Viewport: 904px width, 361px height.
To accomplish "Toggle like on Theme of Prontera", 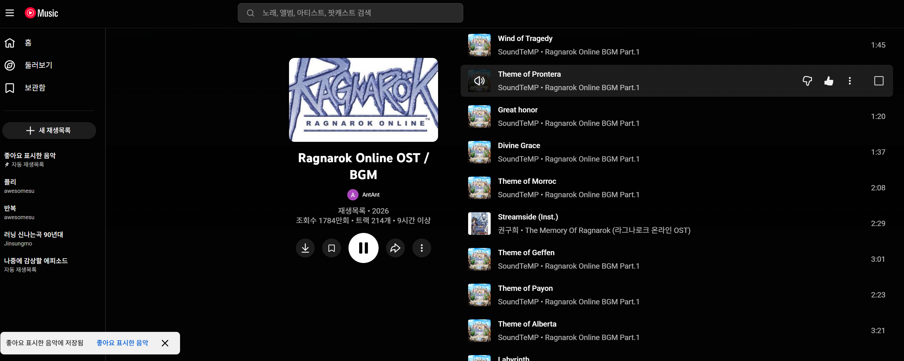I will [x=829, y=81].
